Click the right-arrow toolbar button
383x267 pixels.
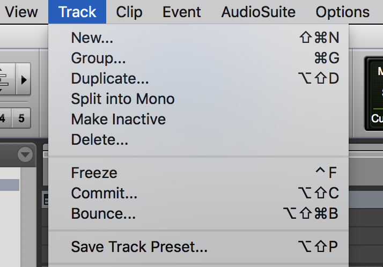click(x=24, y=79)
